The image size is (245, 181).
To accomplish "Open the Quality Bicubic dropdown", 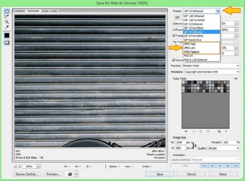I will 224,148.
